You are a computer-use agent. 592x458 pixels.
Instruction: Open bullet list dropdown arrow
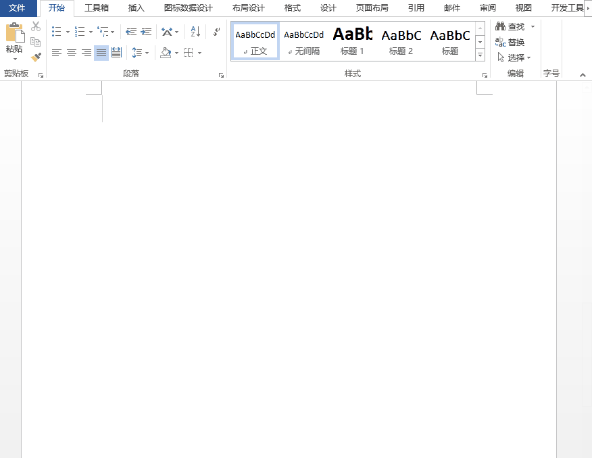point(68,32)
